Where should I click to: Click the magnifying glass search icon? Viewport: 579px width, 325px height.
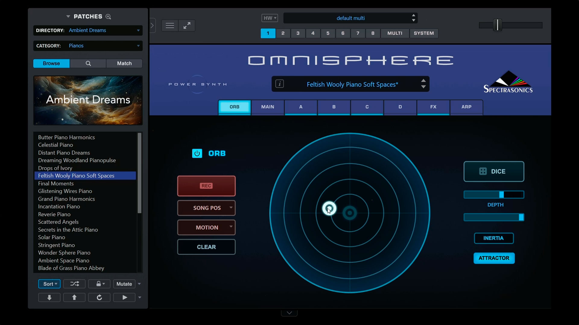click(88, 63)
